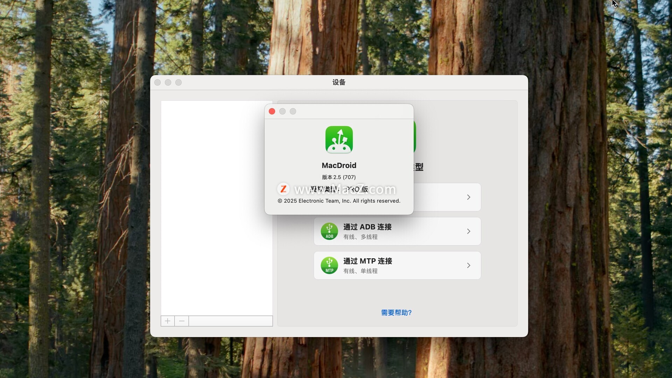The height and width of the screenshot is (378, 672).
Task: Open the MTP connection option (通过 MTP 连接)
Action: click(x=397, y=265)
